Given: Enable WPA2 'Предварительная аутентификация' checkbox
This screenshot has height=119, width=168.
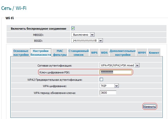Looking at the screenshot, I should point(101,80).
